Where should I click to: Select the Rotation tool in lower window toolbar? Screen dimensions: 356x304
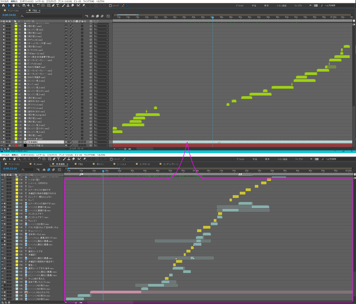[x=39, y=159]
